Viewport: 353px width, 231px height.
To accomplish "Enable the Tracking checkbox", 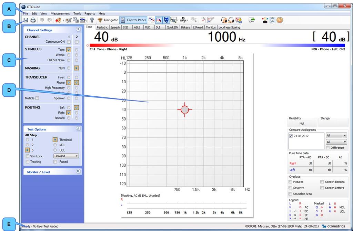I will [28, 162].
